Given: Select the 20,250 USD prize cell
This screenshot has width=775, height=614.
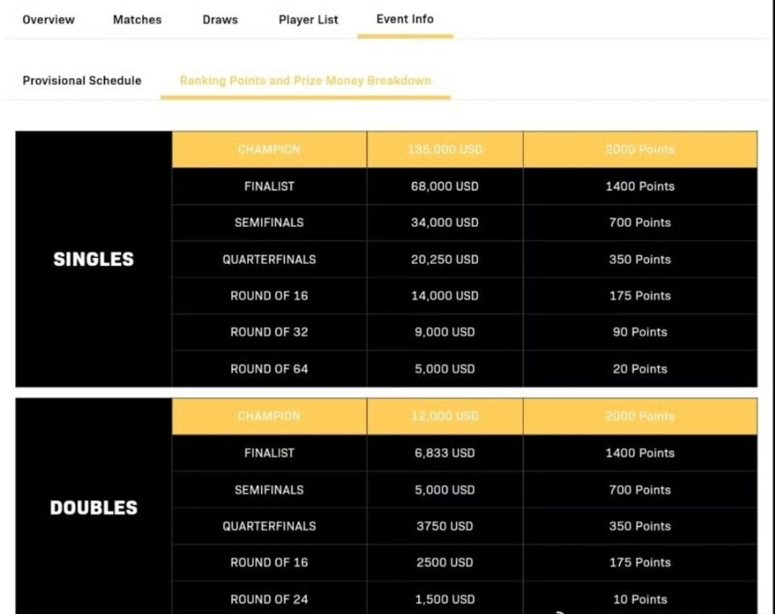Looking at the screenshot, I should point(445,260).
